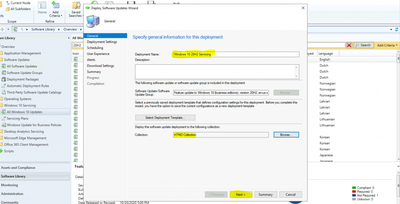
Task: Select the Japanese language row
Action: tap(326, 155)
